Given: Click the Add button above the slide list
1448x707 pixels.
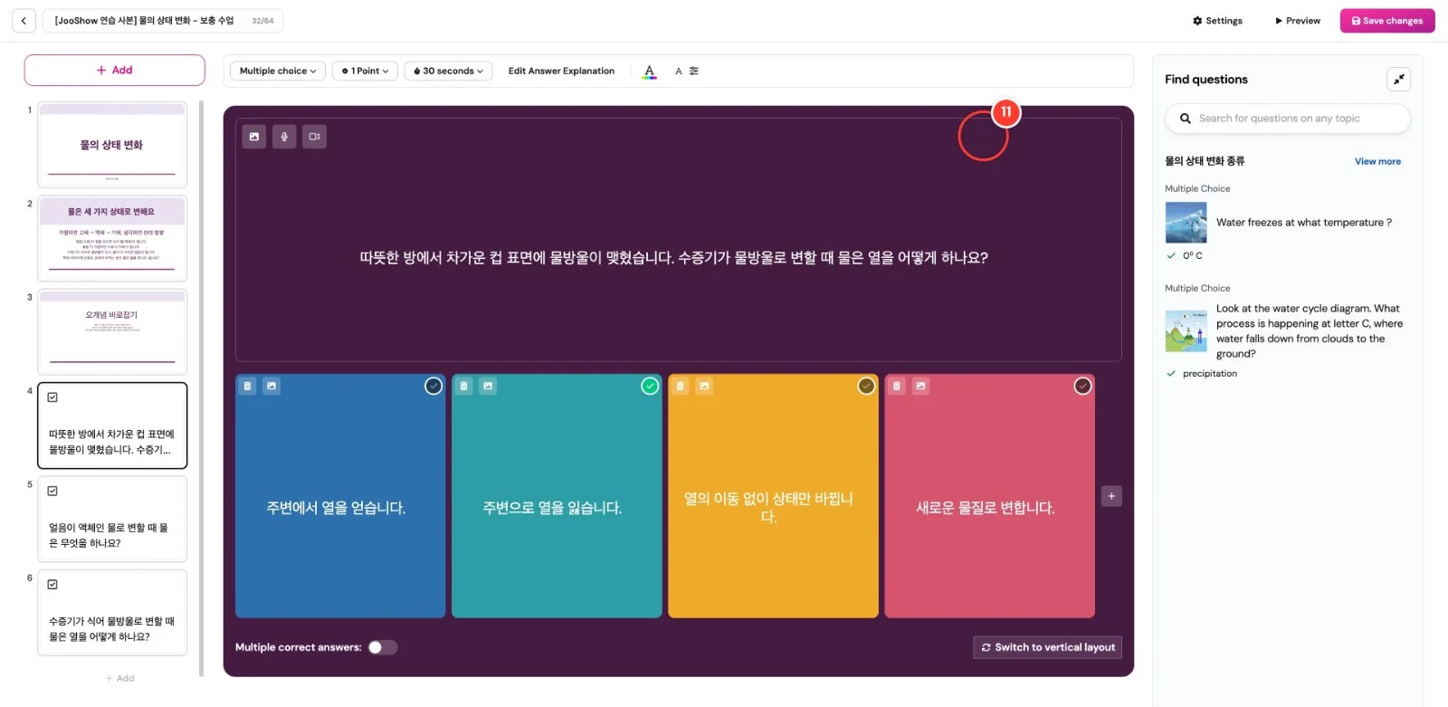Looking at the screenshot, I should 114,70.
